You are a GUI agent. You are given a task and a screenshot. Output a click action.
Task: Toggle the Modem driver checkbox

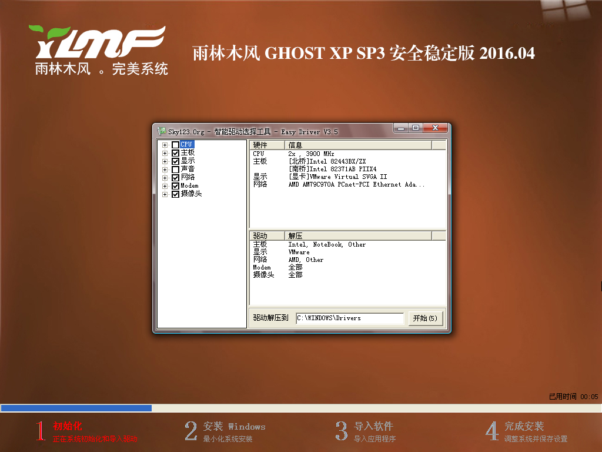click(175, 186)
